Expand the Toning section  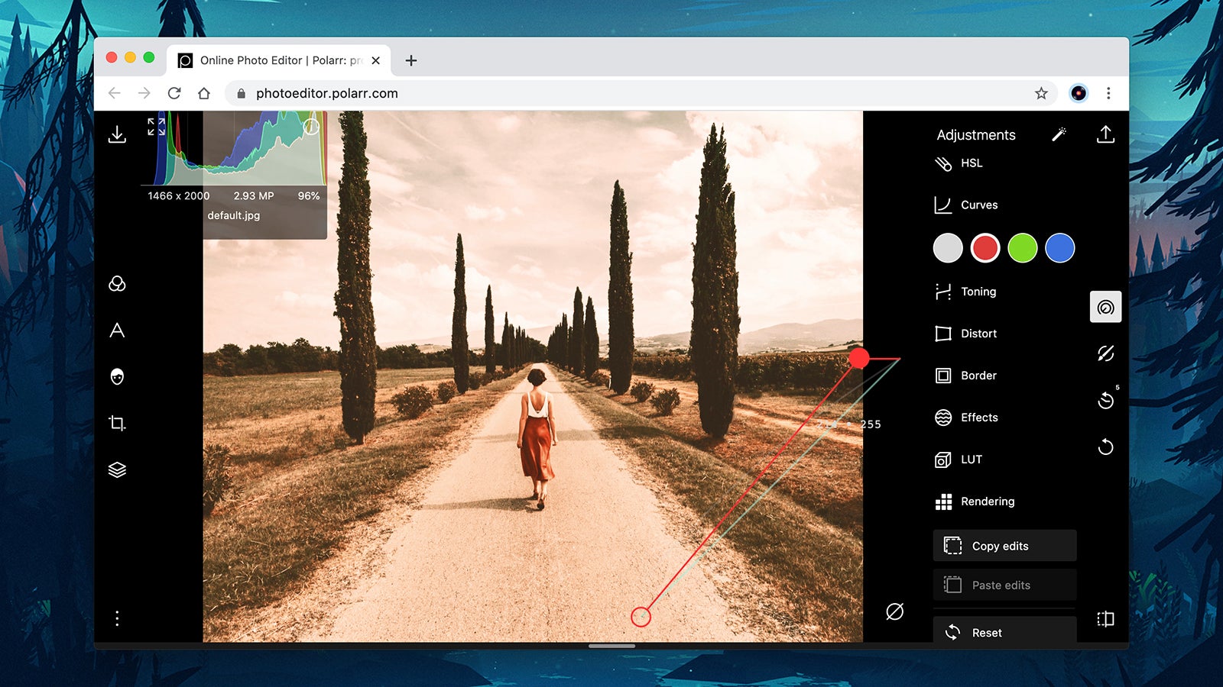click(978, 292)
